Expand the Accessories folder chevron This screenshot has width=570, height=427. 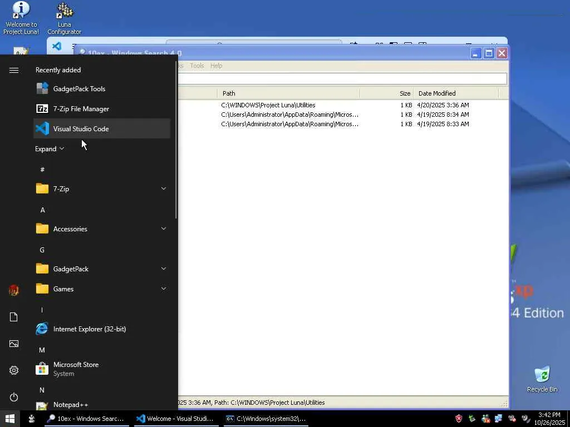tap(164, 229)
